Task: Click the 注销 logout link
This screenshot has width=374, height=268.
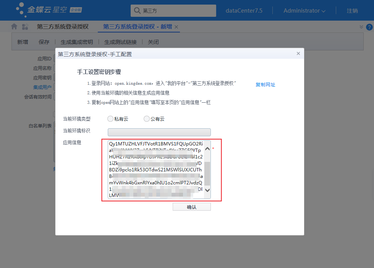Action: click(352, 11)
